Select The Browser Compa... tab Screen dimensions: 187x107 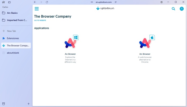coord(16,45)
